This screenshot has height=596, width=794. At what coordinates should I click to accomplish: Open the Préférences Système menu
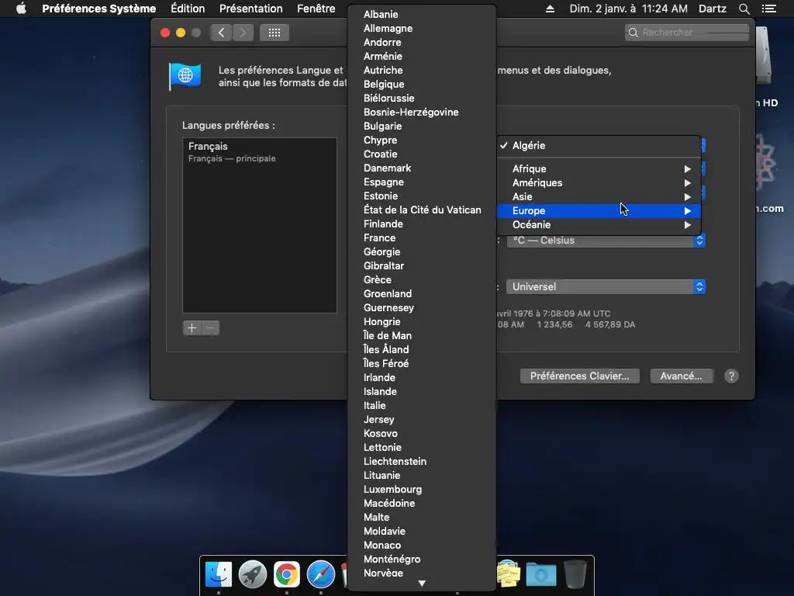[99, 9]
